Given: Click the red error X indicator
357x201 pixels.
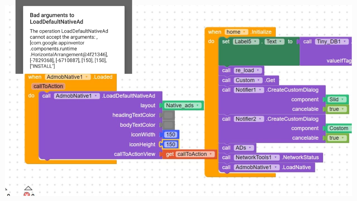Looking at the screenshot, I should pyautogui.click(x=27, y=195).
